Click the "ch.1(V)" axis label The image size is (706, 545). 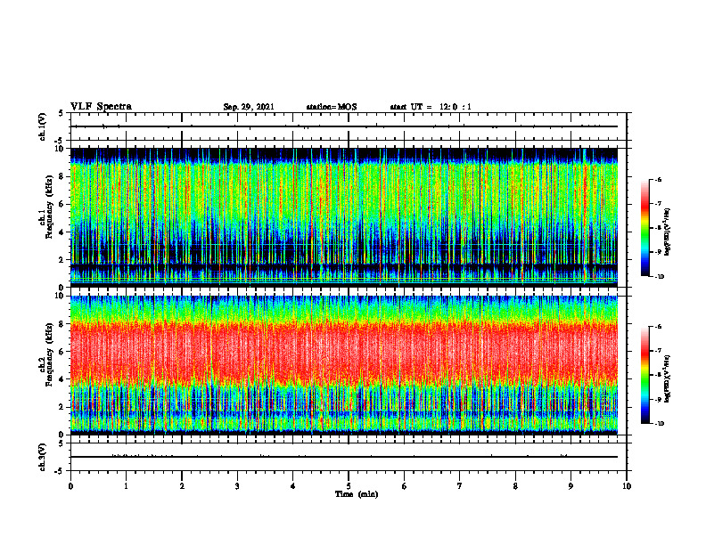coord(43,126)
